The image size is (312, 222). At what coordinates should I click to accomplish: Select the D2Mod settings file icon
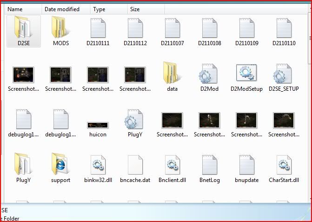[x=209, y=74]
